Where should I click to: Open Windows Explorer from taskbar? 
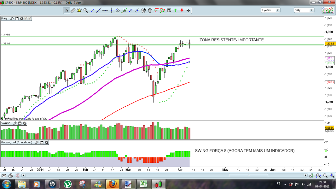22,184
